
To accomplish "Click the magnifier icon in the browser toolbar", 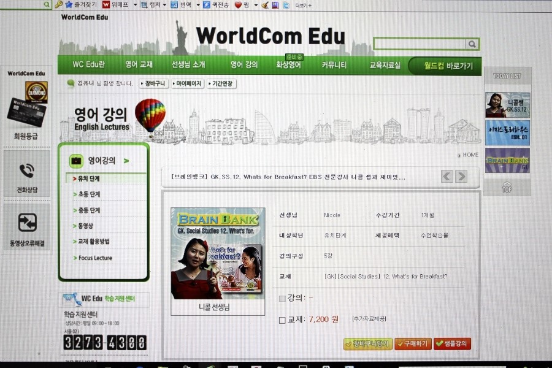I will (47, 4).
